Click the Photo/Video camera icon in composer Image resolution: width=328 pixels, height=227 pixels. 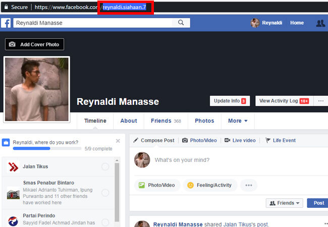tap(185, 140)
